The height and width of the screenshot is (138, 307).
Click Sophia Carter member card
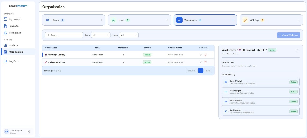click(x=261, y=111)
